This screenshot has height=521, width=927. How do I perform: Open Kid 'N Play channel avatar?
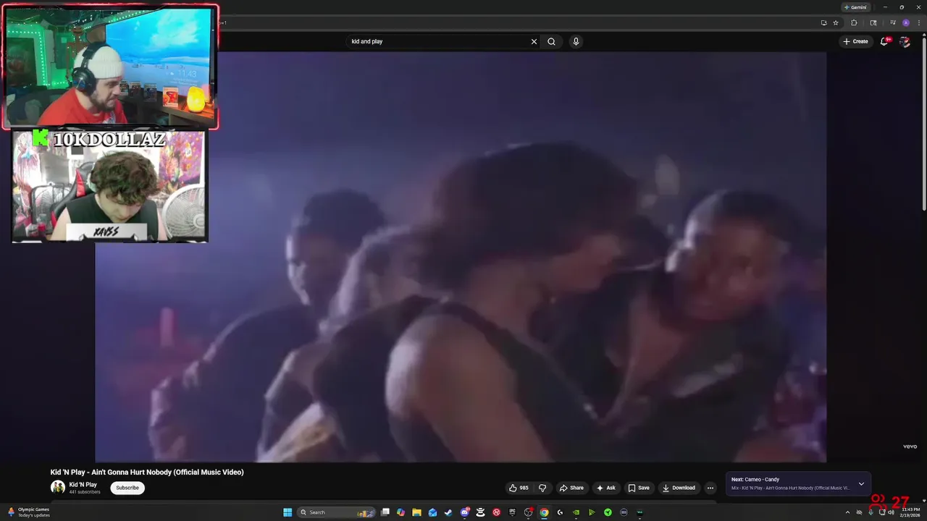[58, 488]
